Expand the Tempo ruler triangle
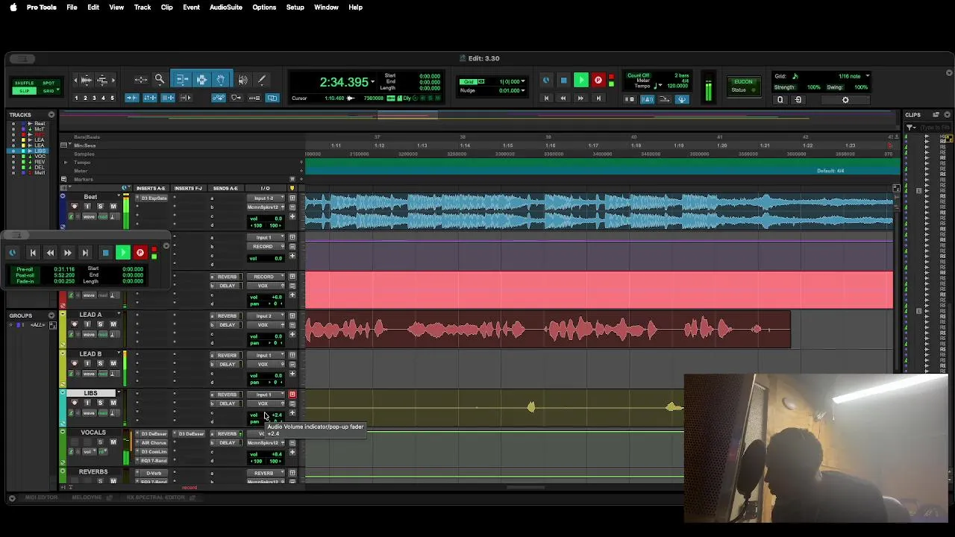Image resolution: width=955 pixels, height=537 pixels. point(66,162)
